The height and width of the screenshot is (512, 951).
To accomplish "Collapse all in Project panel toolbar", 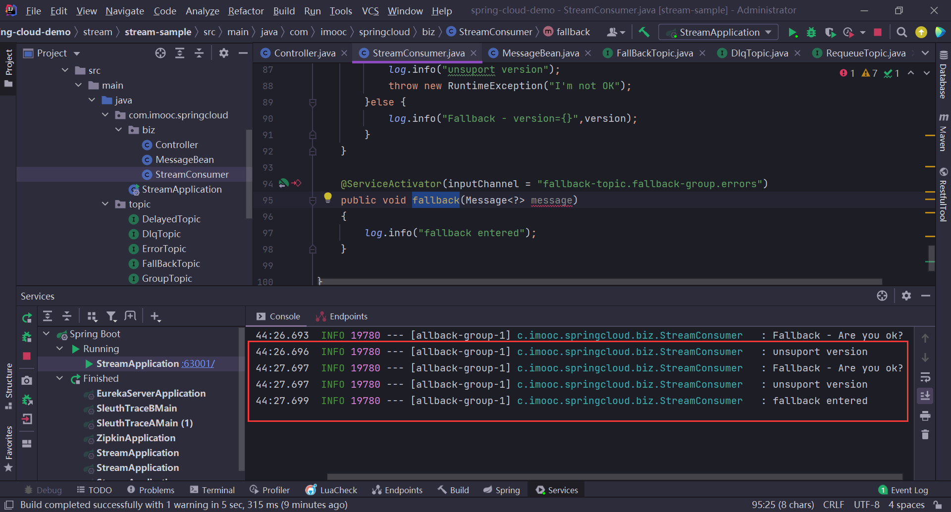I will 199,53.
